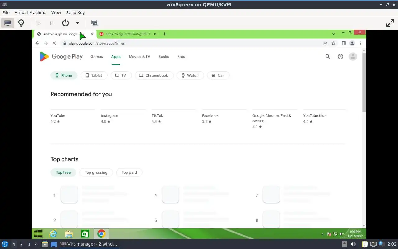
Task: Go back in Chrome
Action: pos(38,43)
